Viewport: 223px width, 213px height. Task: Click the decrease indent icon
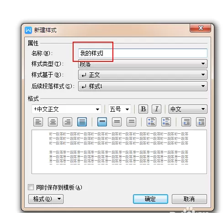click(186, 122)
